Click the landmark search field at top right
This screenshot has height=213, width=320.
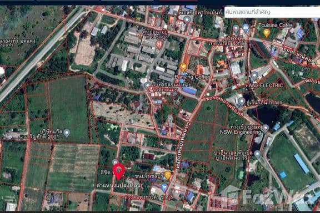click(x=272, y=12)
